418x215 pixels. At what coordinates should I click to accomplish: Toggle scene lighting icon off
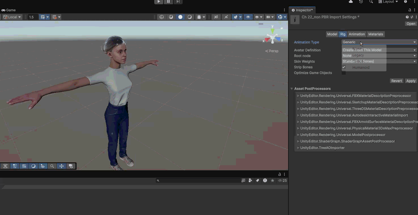click(x=226, y=17)
